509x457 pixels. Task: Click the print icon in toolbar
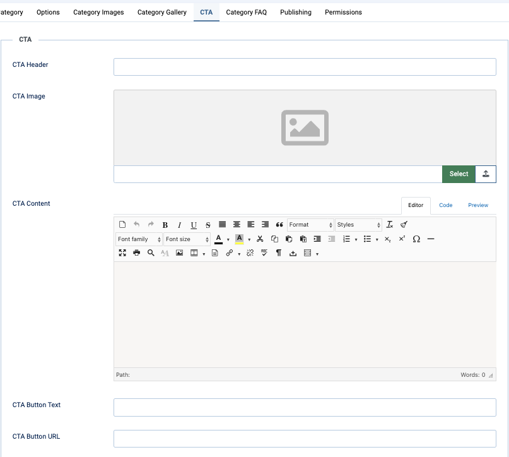[136, 253]
